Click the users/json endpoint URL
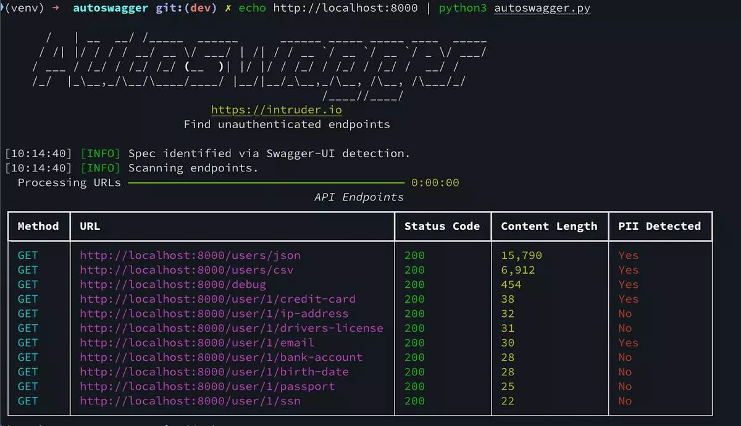The height and width of the screenshot is (426, 741). 190,255
